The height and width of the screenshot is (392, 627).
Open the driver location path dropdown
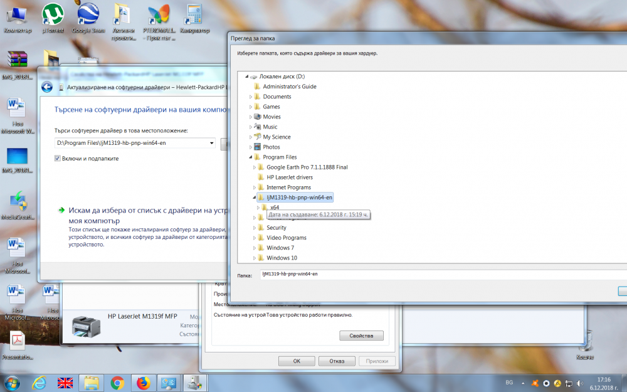(x=211, y=143)
